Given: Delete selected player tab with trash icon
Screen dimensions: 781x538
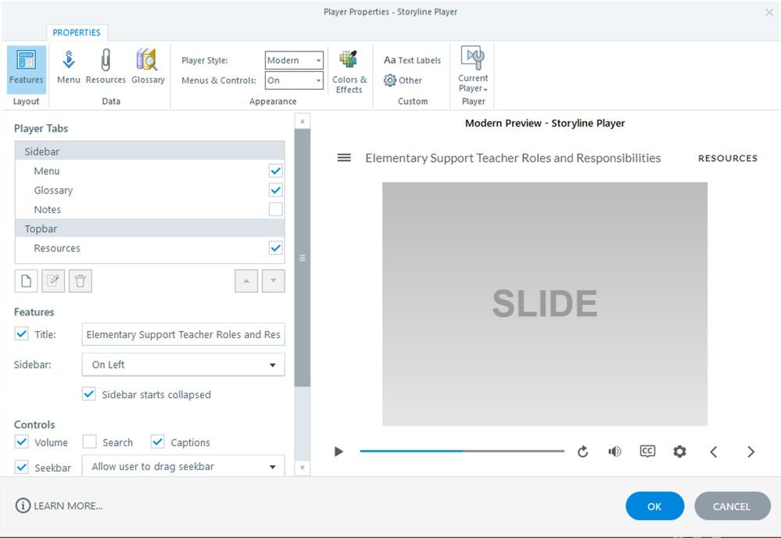Looking at the screenshot, I should coord(80,281).
